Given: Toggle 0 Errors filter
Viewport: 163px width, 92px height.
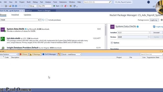Looking at the screenshot, I should pos(24,54).
